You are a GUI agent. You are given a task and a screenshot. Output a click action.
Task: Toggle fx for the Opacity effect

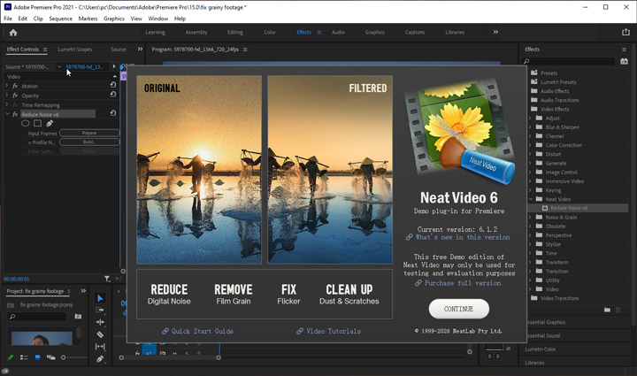click(x=15, y=96)
